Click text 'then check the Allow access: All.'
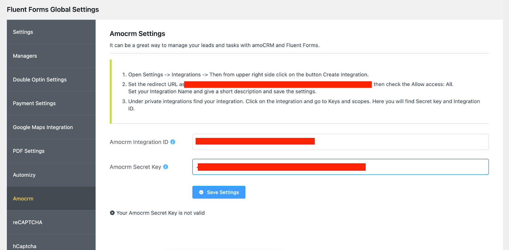The image size is (509, 250). (x=414, y=84)
